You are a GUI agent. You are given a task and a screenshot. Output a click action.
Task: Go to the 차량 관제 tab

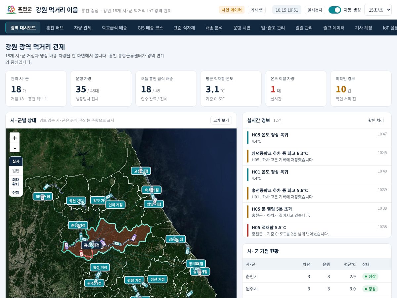pyautogui.click(x=83, y=28)
